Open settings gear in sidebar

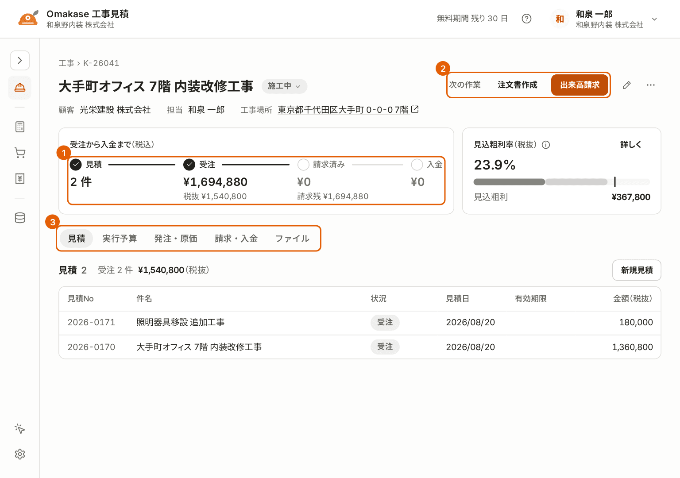20,454
